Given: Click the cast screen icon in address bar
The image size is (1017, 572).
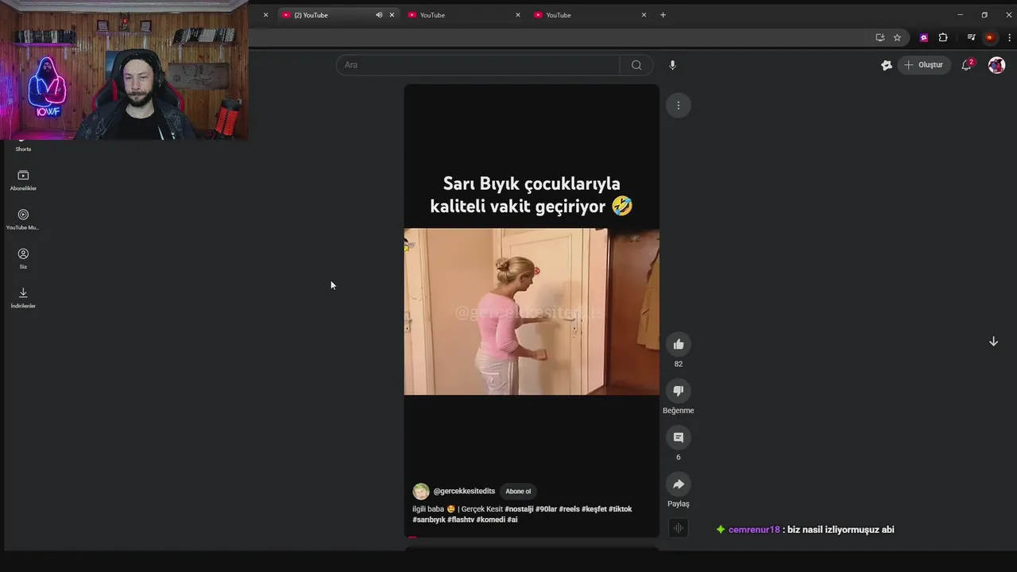Looking at the screenshot, I should point(880,37).
